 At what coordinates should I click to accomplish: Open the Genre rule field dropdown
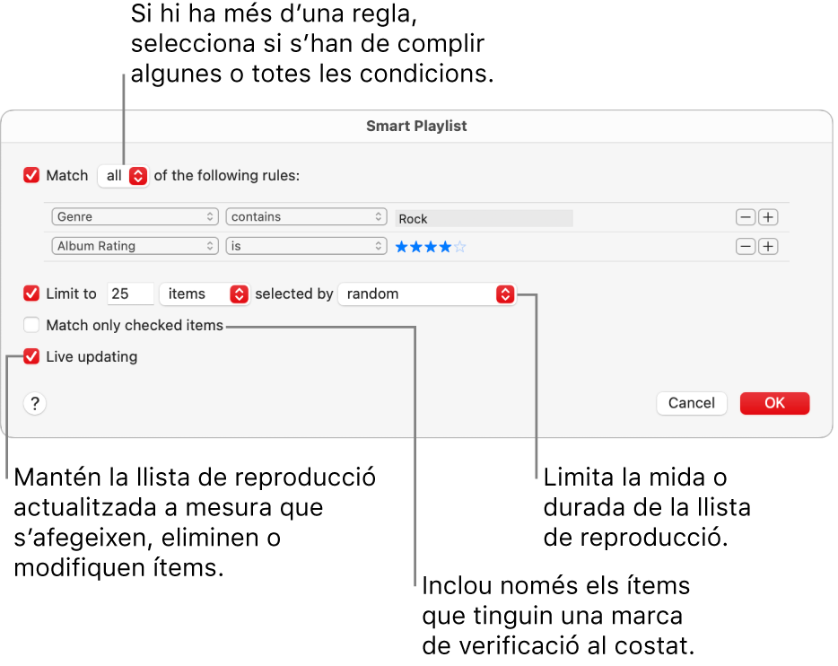click(135, 216)
